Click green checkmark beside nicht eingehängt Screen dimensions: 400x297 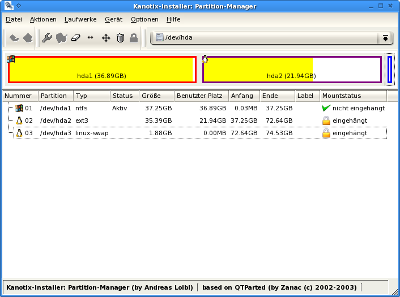pyautogui.click(x=326, y=108)
